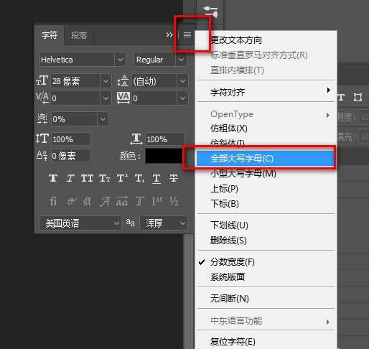Toggle All Caps TT button
Image resolution: width=369 pixels, height=349 pixels.
pyautogui.click(x=87, y=178)
